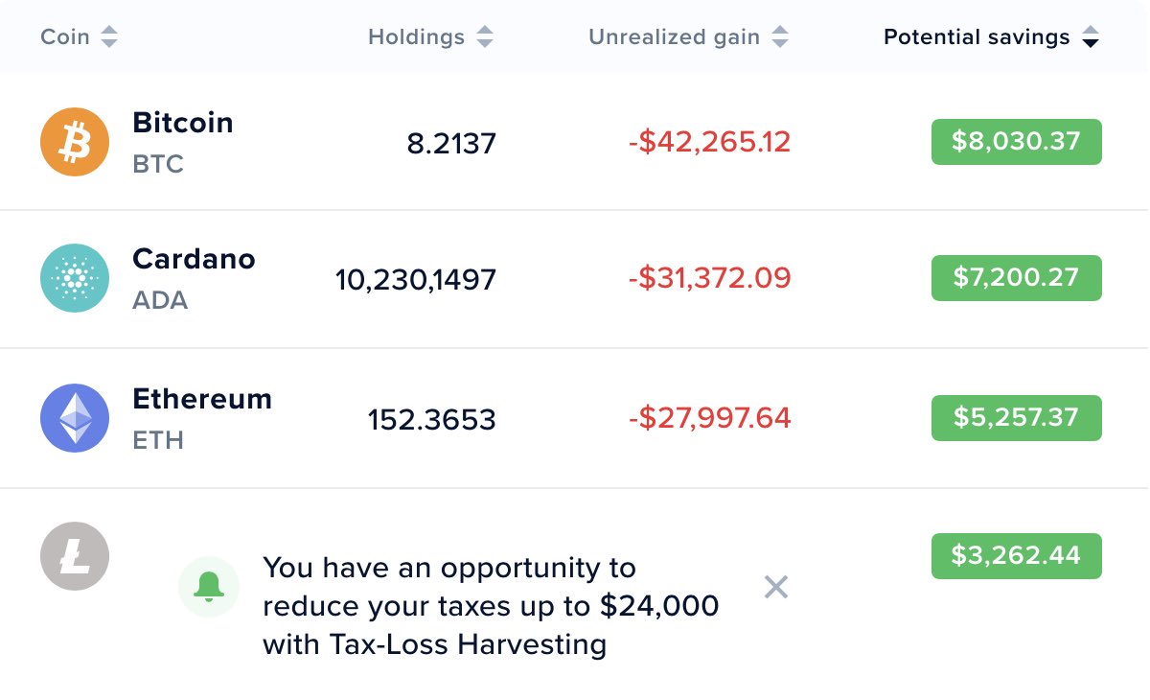This screenshot has height=700, width=1150.
Task: Dismiss the Tax-Loss Harvesting notification
Action: tap(776, 587)
